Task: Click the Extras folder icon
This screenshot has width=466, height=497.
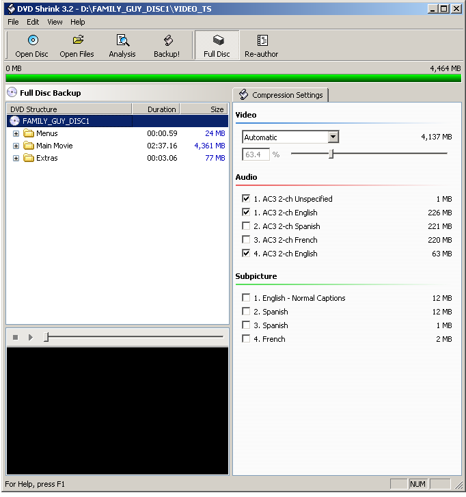Action: click(x=29, y=158)
